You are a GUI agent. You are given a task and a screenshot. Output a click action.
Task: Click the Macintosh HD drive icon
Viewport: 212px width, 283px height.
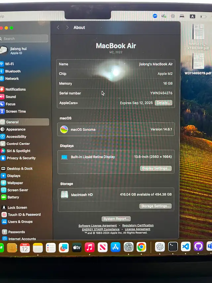pos(65,195)
